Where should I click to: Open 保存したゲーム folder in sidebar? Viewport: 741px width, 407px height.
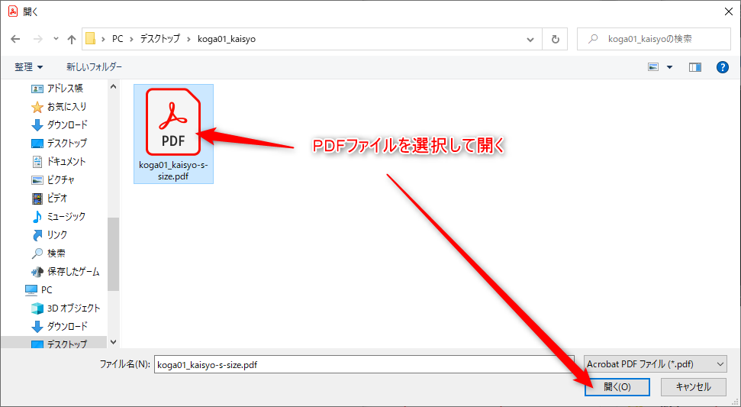(65, 272)
